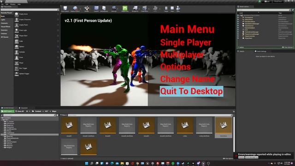Open the Windows Start button on taskbar

tap(87, 163)
